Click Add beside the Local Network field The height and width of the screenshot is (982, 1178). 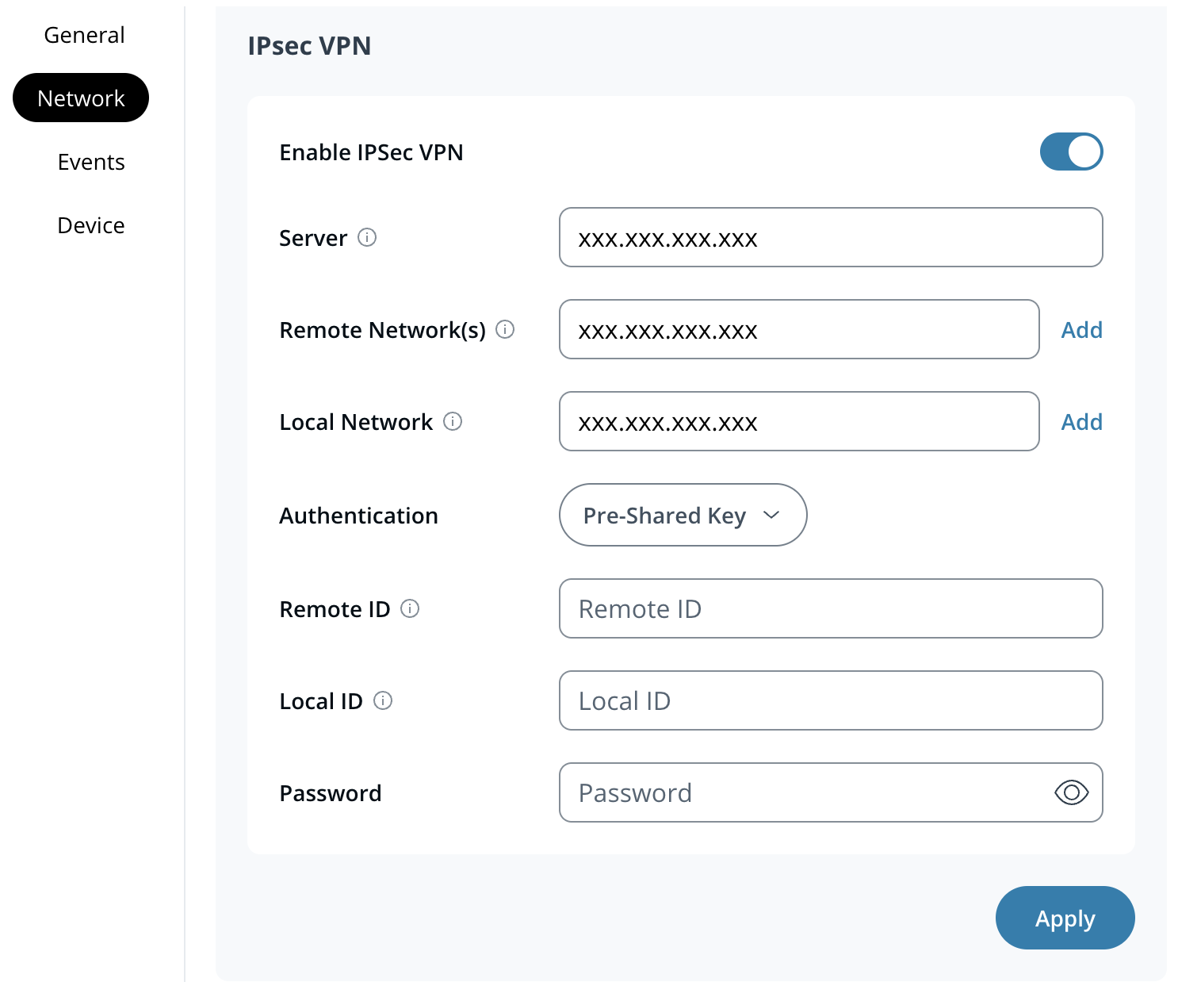[x=1081, y=422]
